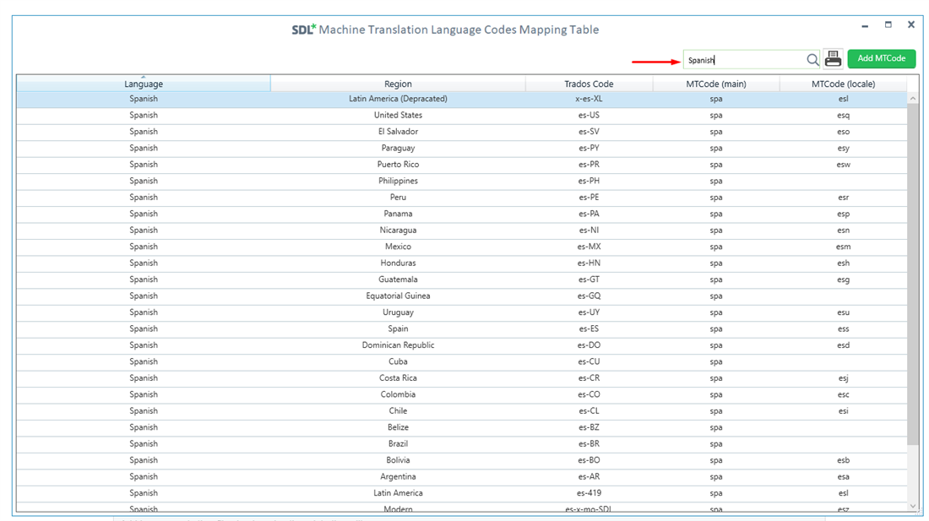The height and width of the screenshot is (521, 929).
Task: Click the x-es-XL Trados code cell
Action: 589,99
